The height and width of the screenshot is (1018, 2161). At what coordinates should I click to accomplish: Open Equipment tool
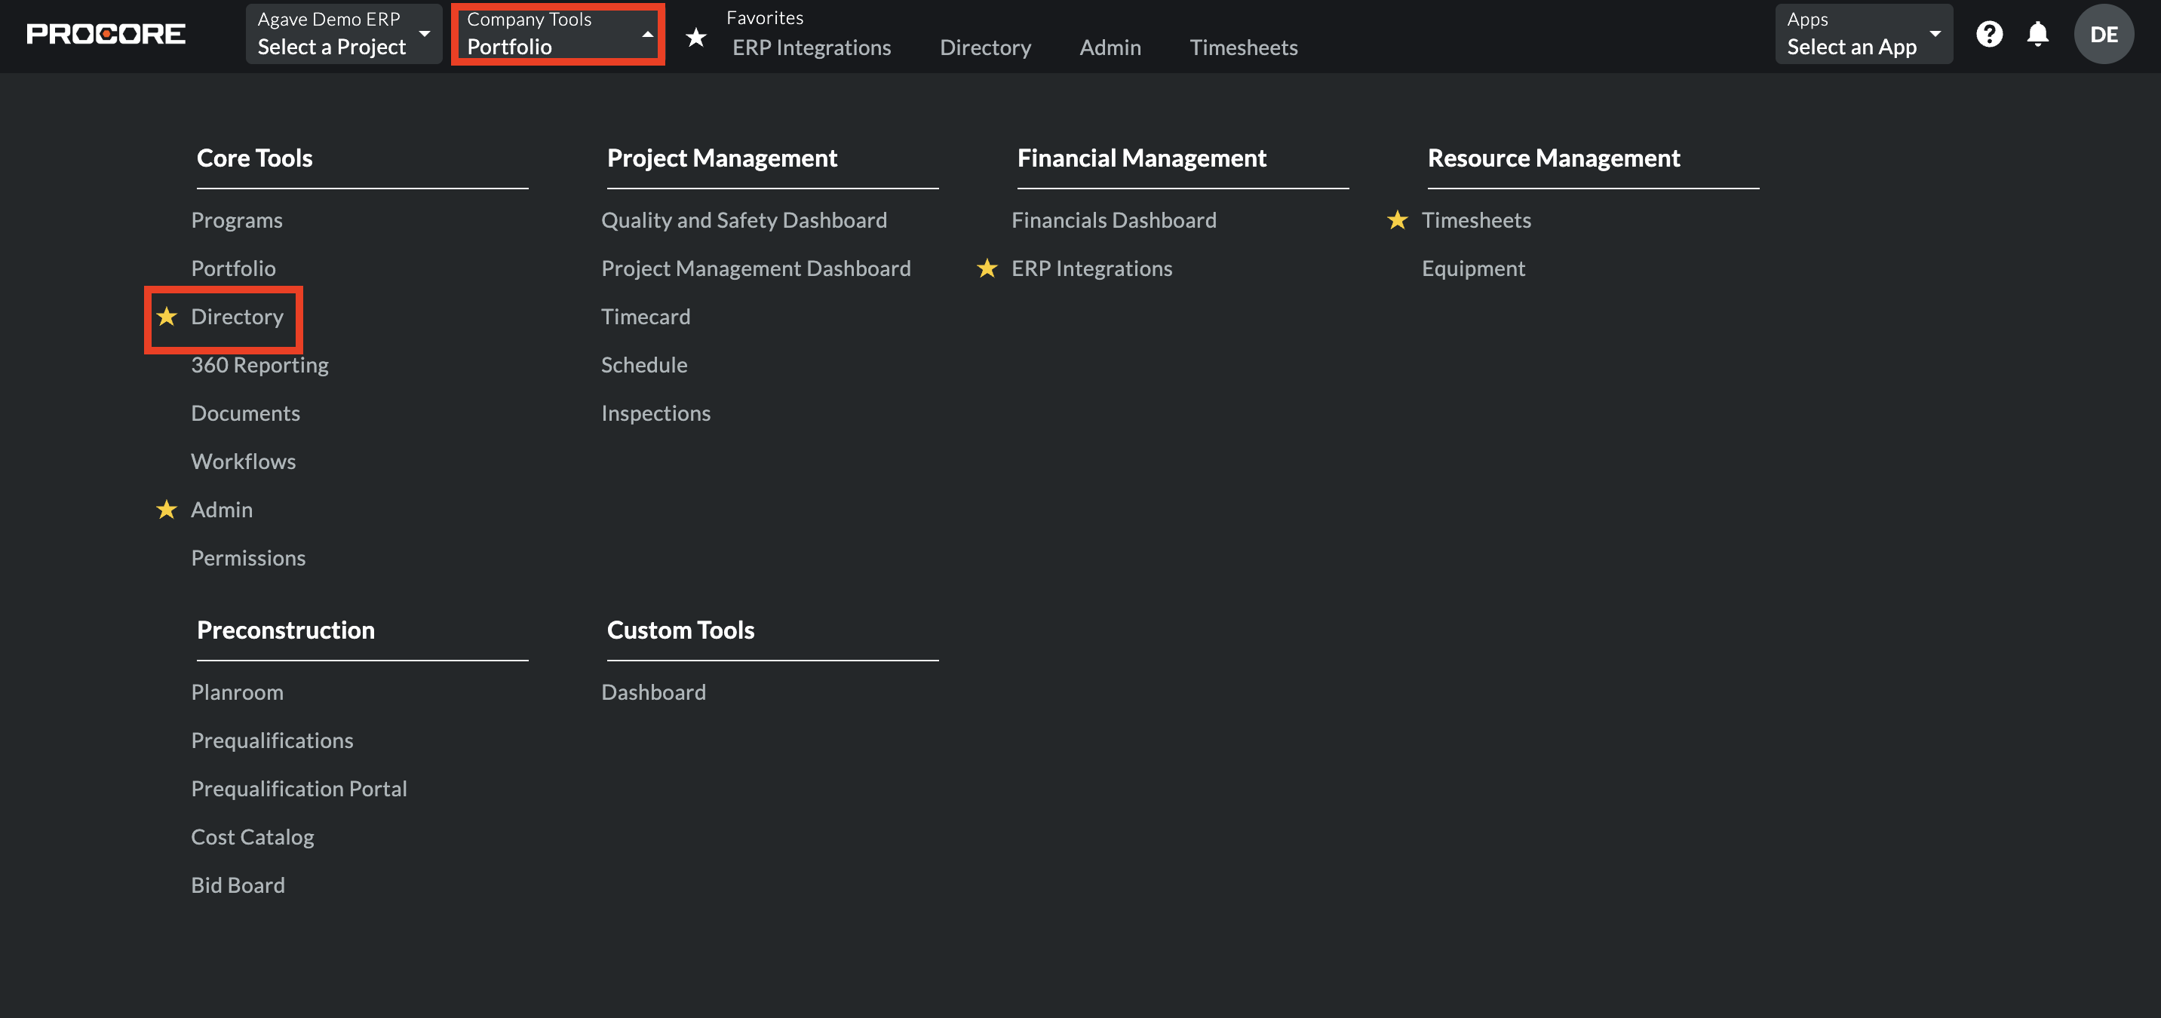pos(1473,268)
